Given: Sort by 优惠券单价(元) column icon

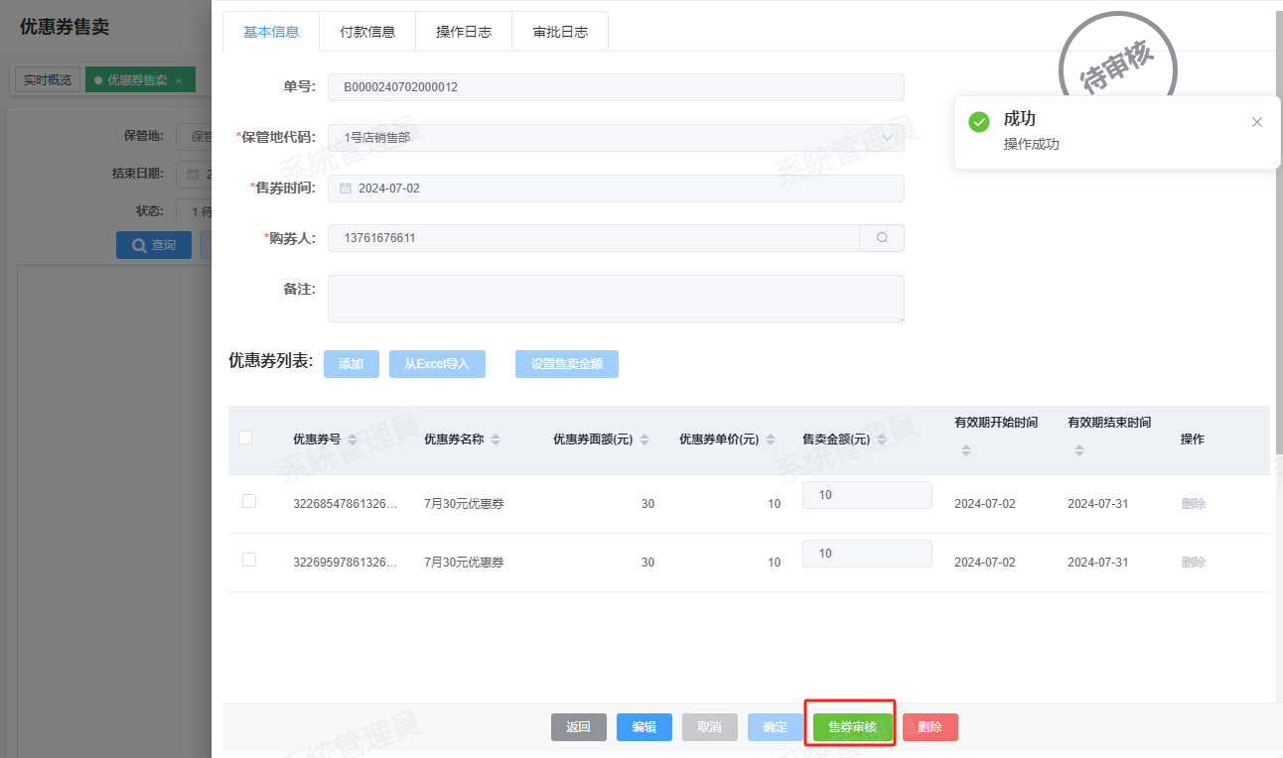Looking at the screenshot, I should pyautogui.click(x=771, y=440).
